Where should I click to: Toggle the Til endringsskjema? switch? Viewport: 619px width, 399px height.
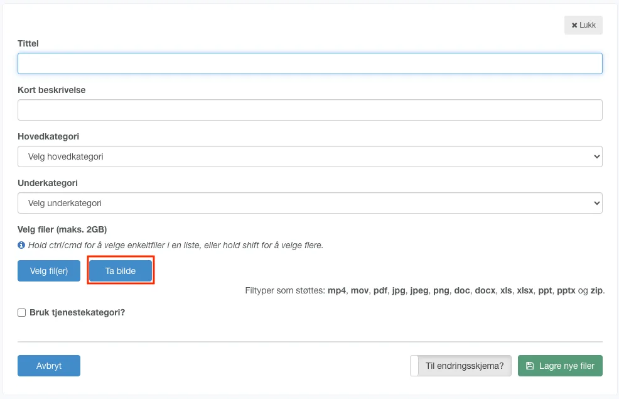click(x=460, y=366)
